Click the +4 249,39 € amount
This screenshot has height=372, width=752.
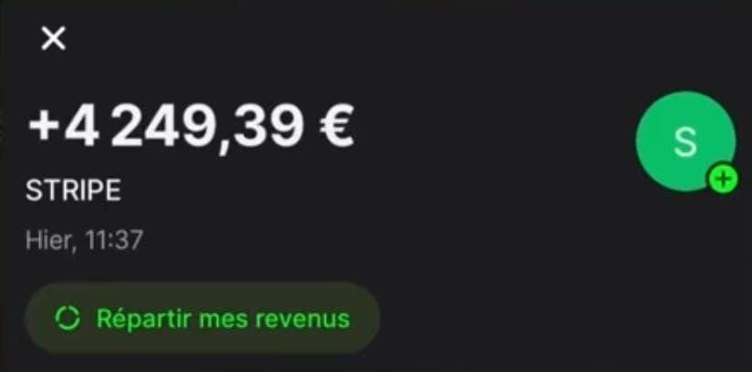pos(191,127)
